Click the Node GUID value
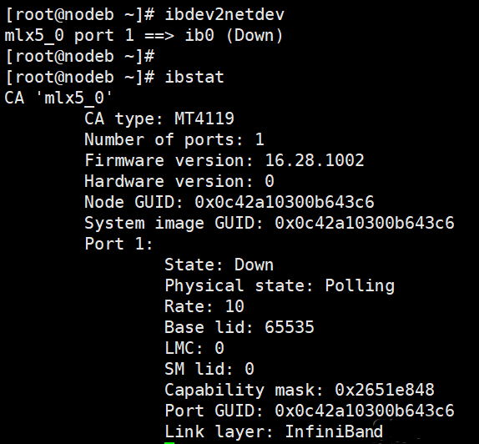 coord(285,202)
